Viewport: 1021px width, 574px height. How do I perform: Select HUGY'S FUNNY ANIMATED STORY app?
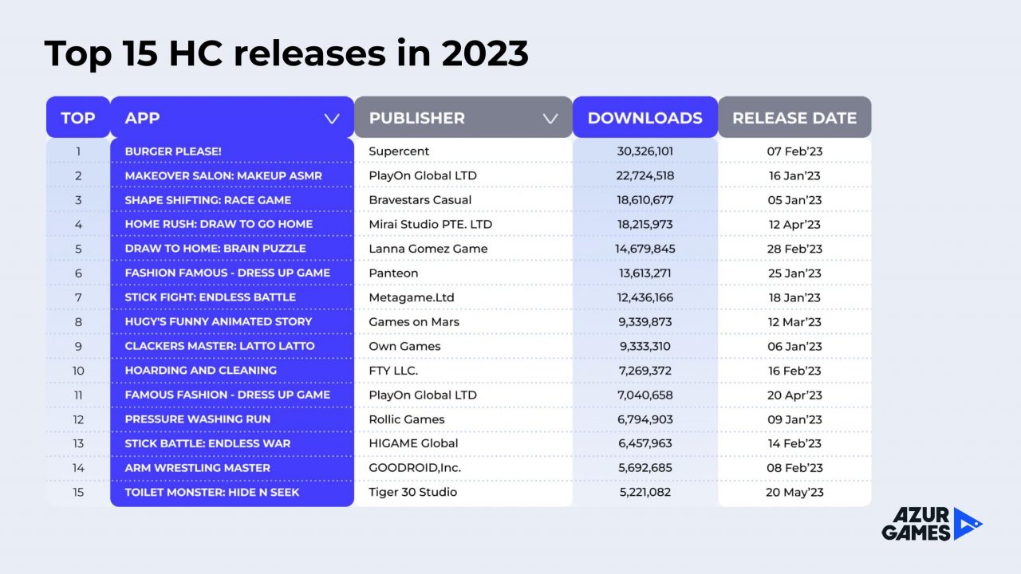click(x=219, y=321)
